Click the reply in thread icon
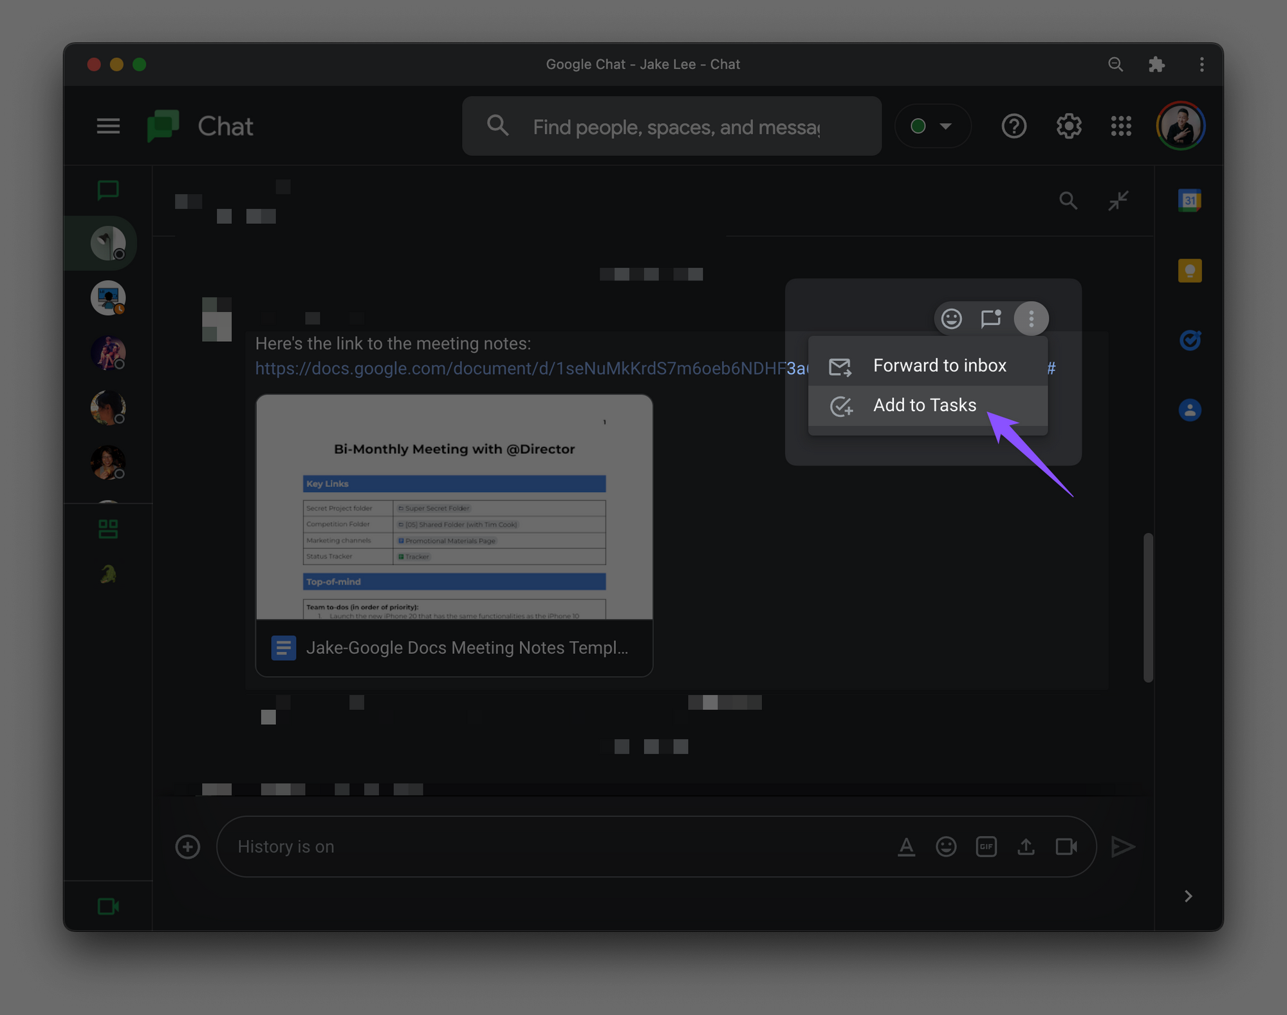Viewport: 1287px width, 1015px height. [990, 319]
